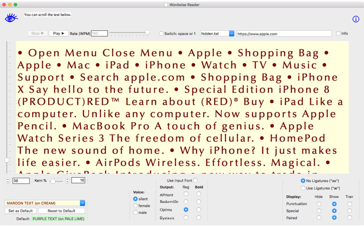
Task: Select APHont bold font output
Action: pyautogui.click(x=199, y=194)
